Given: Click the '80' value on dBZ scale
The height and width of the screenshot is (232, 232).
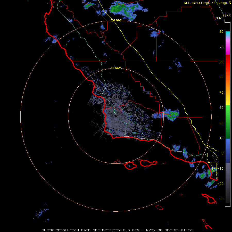Looking at the screenshot, I should (221, 32).
